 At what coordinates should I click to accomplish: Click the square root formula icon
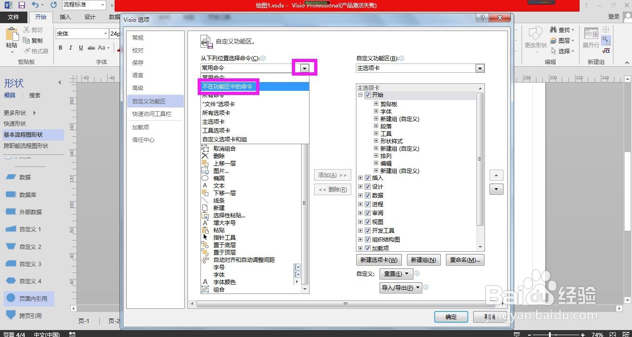[x=606, y=51]
